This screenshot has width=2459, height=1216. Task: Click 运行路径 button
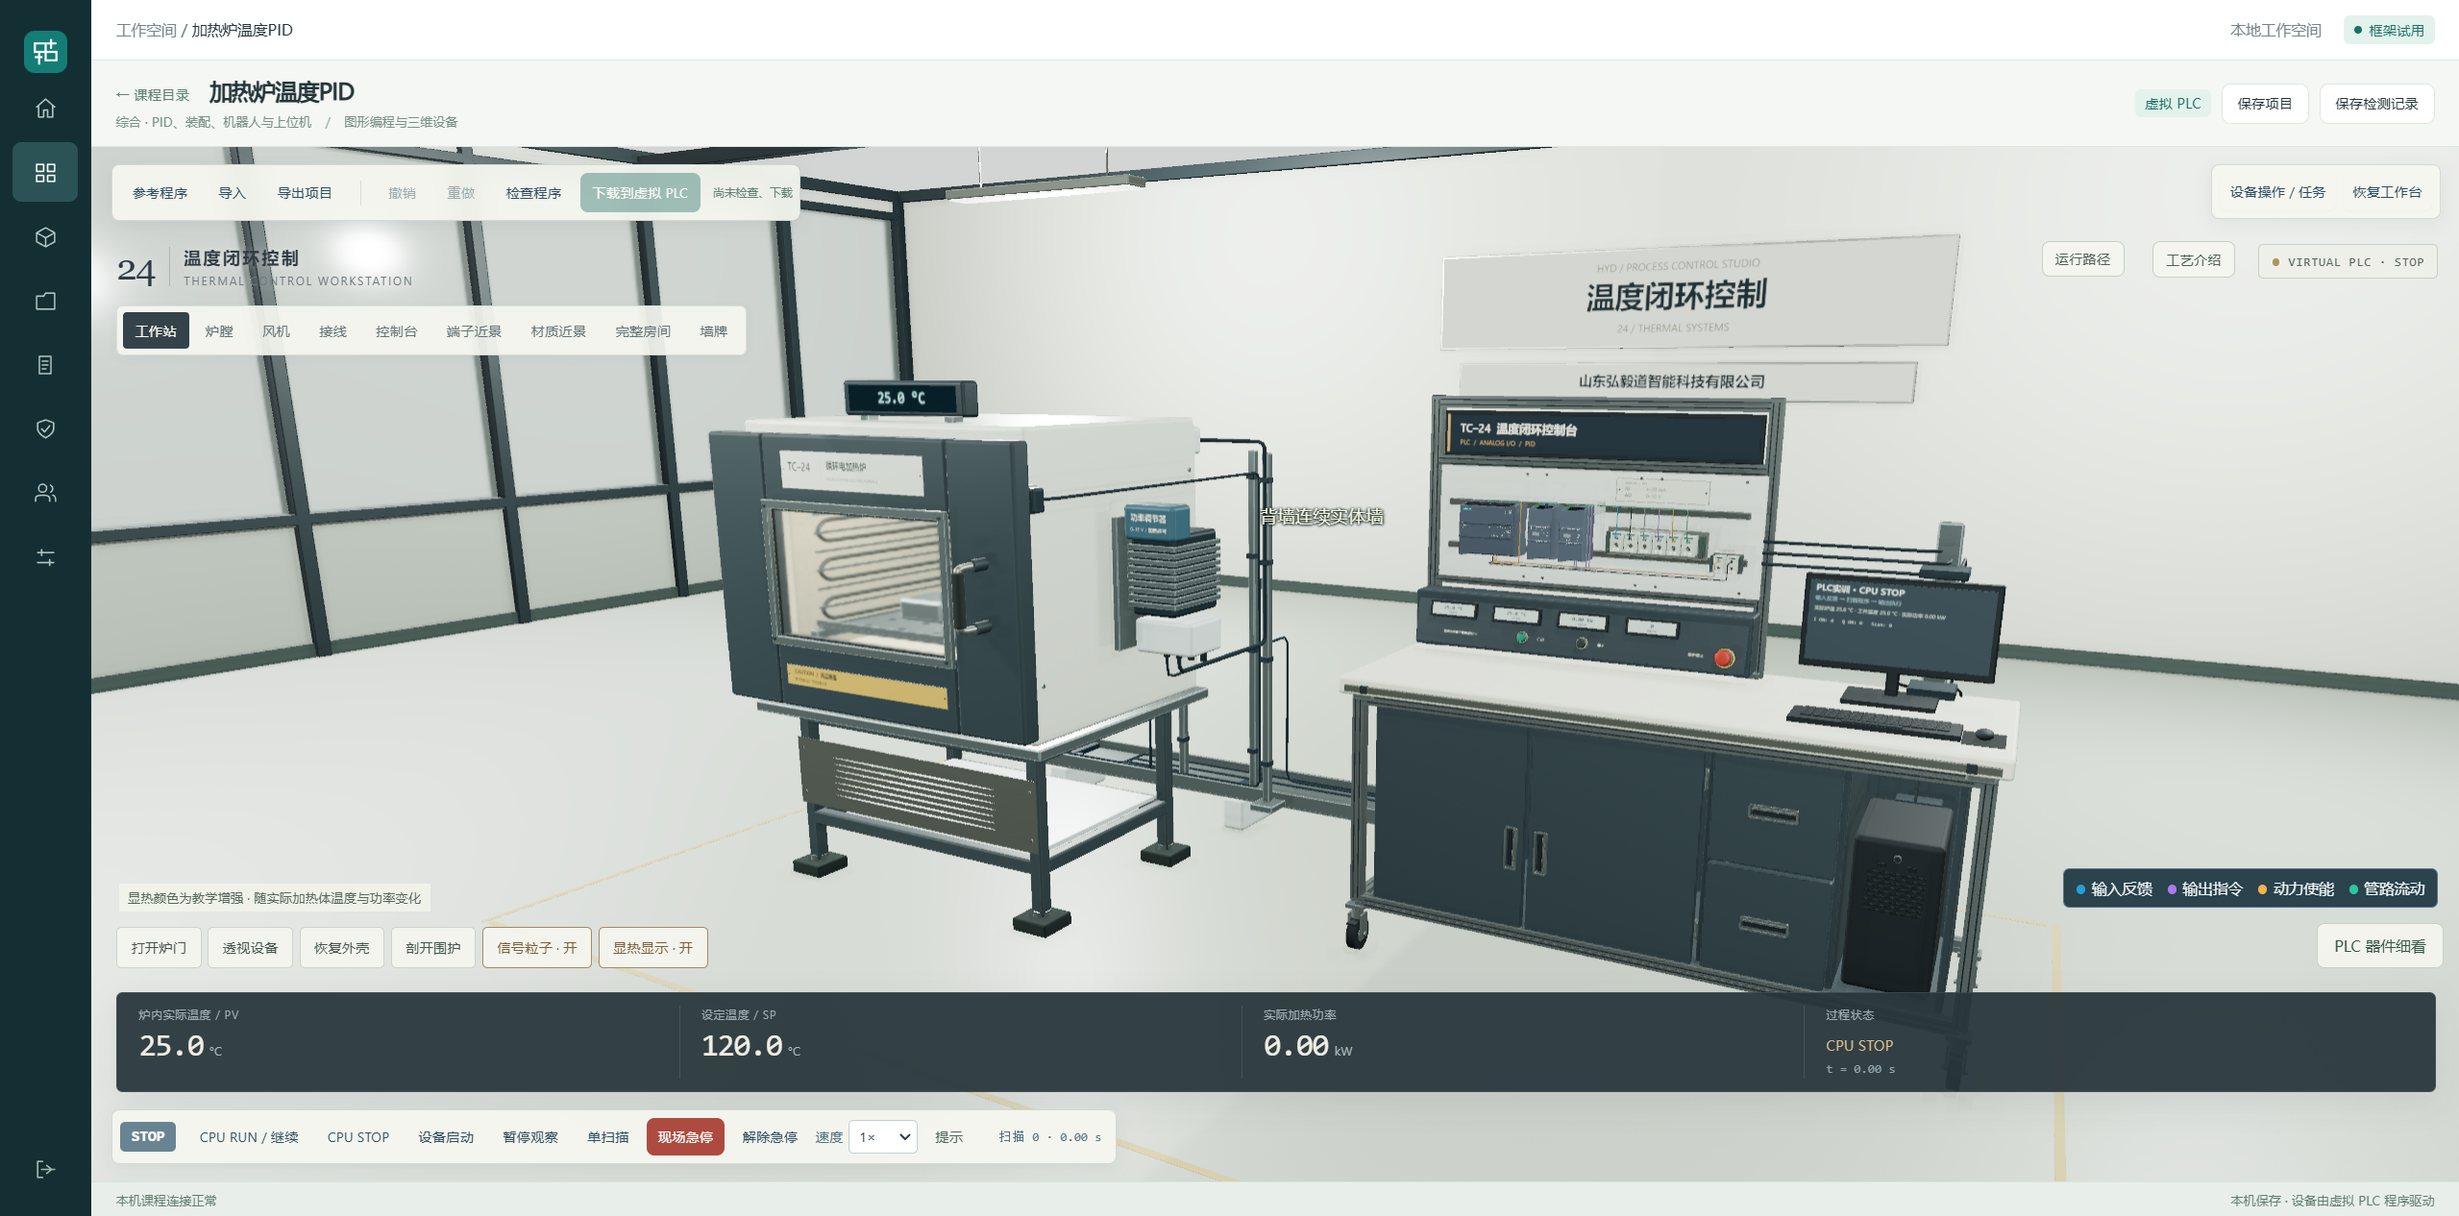pos(2082,259)
